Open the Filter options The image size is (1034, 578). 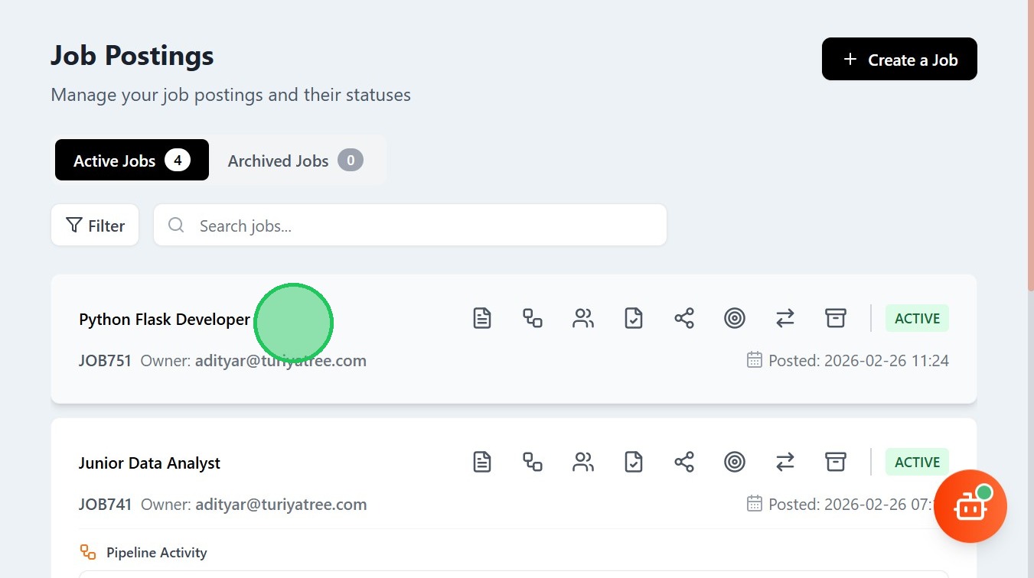tap(95, 226)
